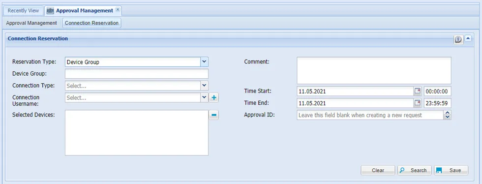Click the Time Start date field
This screenshot has width=482, height=184.
[x=355, y=92]
